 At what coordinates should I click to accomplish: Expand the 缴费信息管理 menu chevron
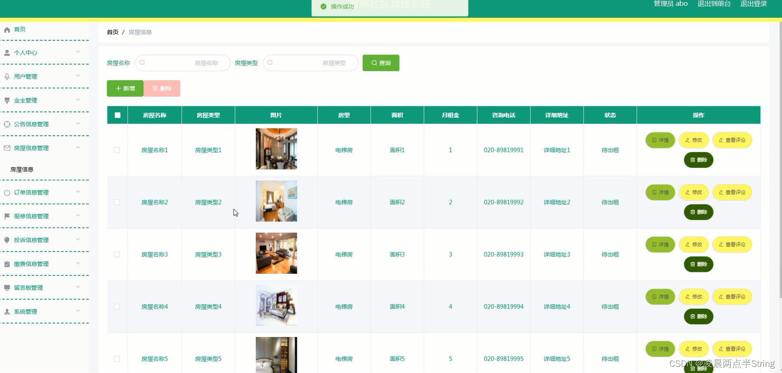[x=78, y=263]
